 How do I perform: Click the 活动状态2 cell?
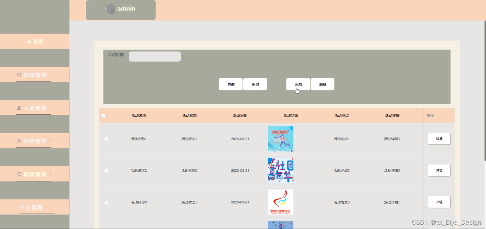(189, 171)
